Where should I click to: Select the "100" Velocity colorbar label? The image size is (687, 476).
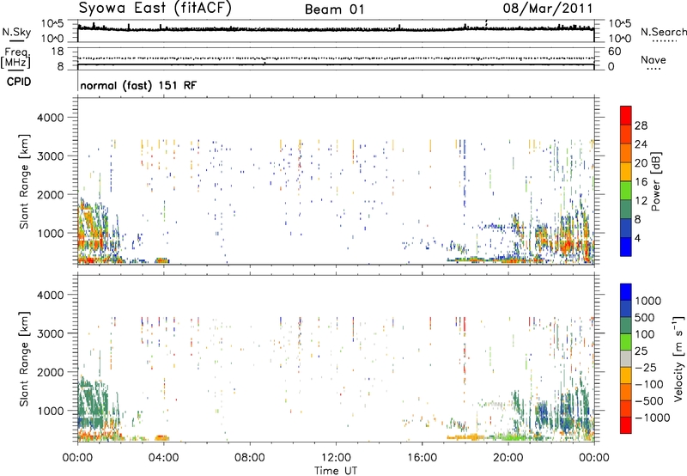[645, 334]
